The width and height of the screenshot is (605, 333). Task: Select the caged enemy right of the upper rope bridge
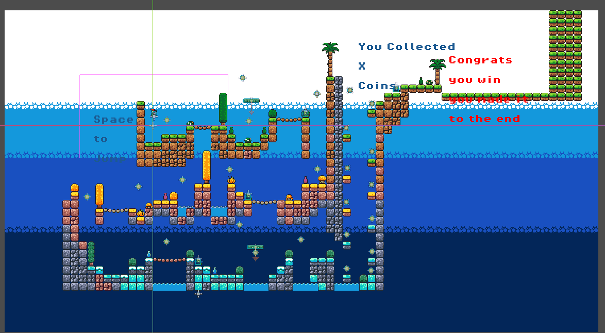tap(306, 113)
